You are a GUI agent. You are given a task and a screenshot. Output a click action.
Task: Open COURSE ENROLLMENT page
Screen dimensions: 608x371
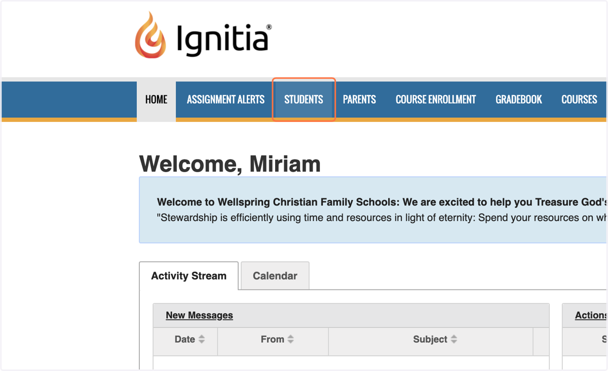click(x=436, y=100)
